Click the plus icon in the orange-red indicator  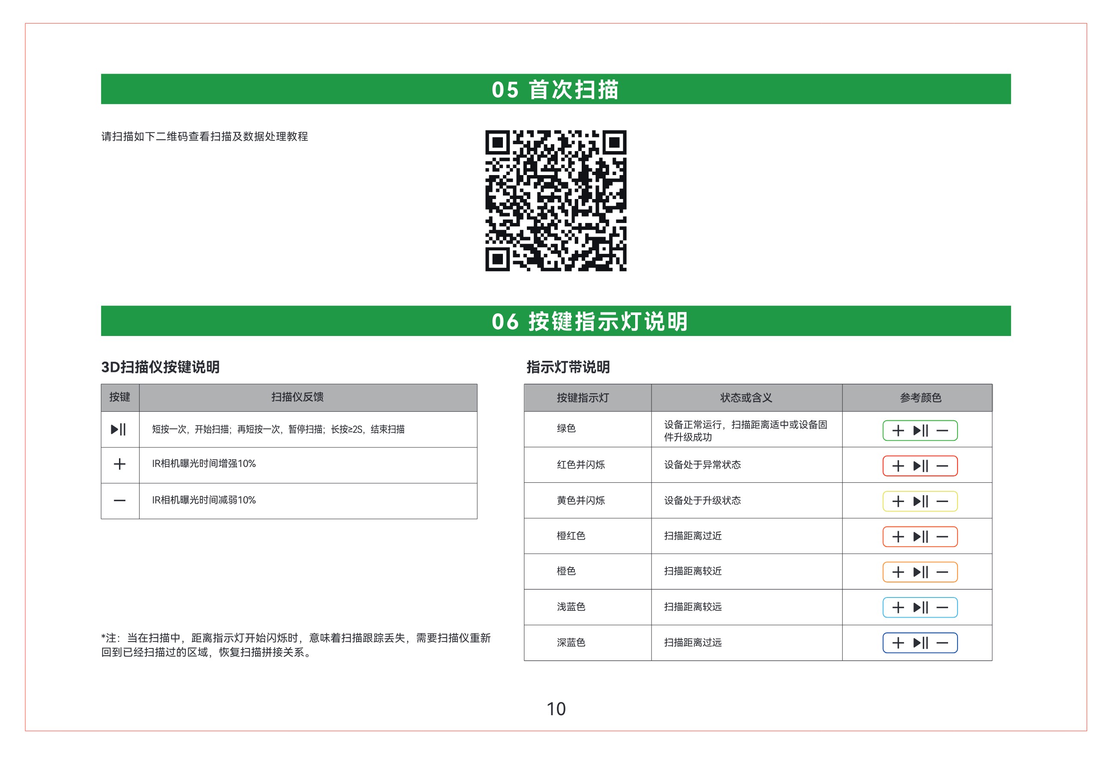pos(898,537)
